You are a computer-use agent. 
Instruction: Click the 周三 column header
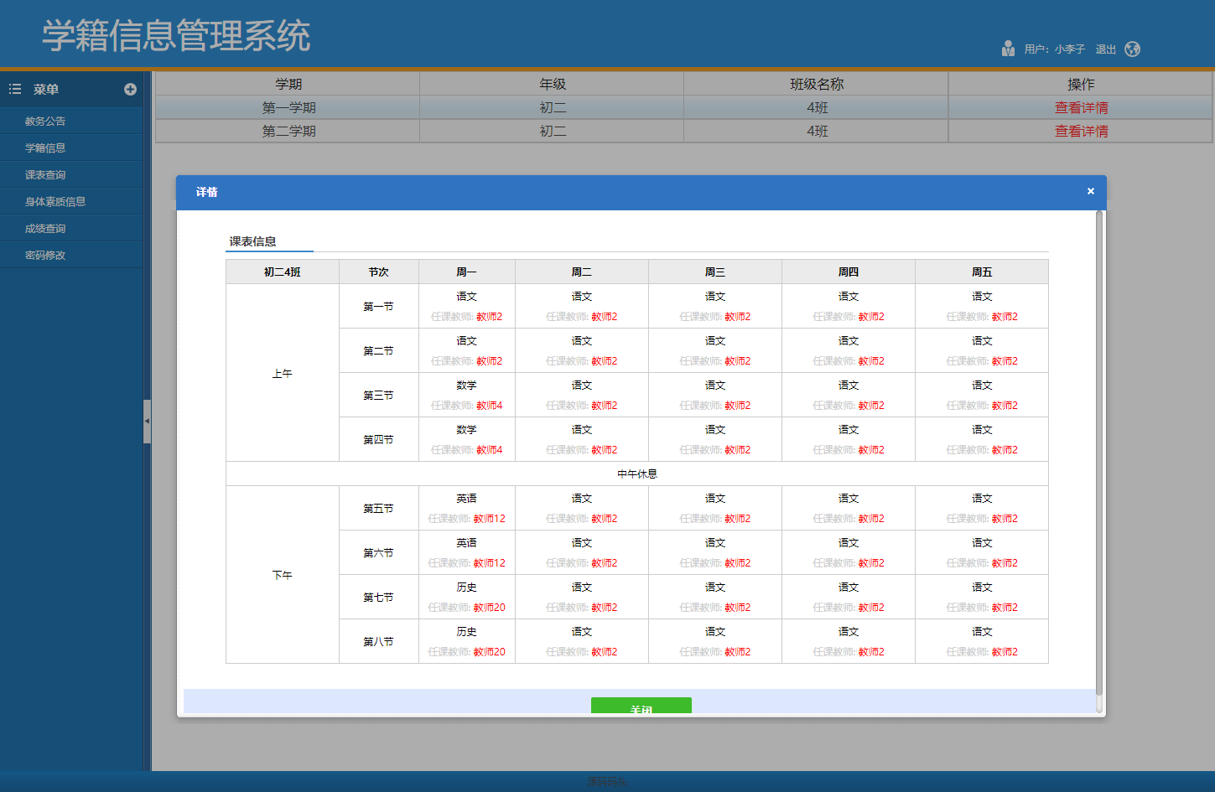[714, 272]
